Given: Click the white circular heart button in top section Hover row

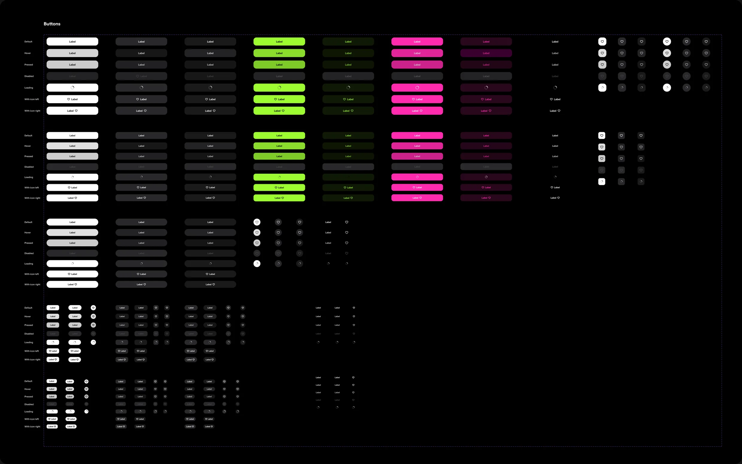Looking at the screenshot, I should (667, 53).
